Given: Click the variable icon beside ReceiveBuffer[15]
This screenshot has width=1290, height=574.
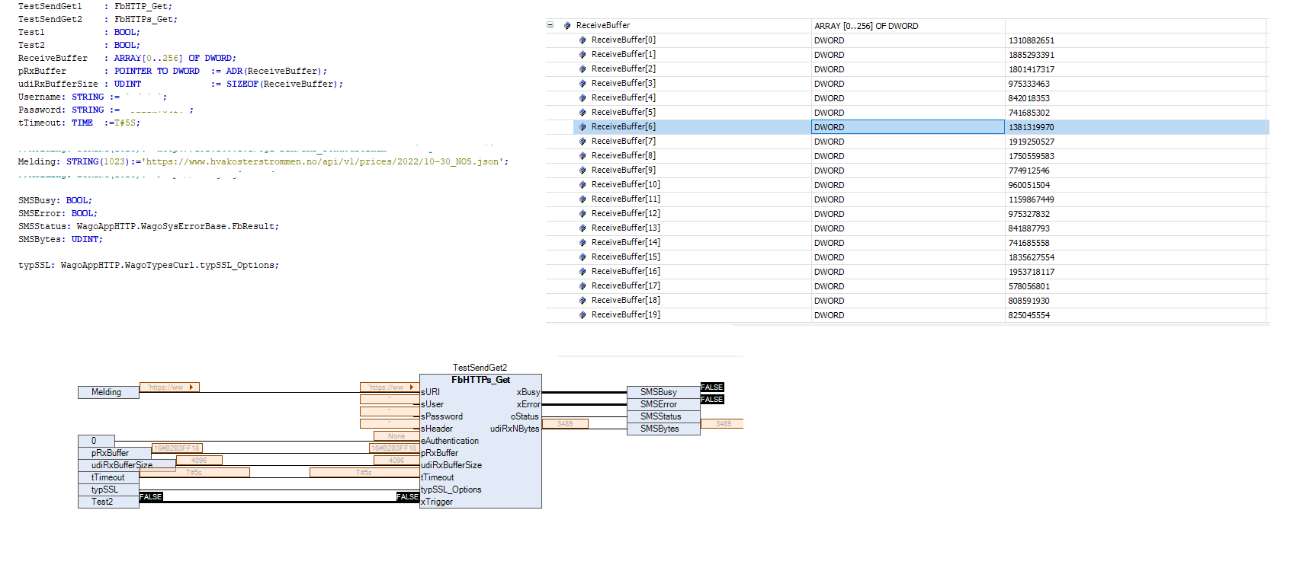Looking at the screenshot, I should (x=582, y=257).
